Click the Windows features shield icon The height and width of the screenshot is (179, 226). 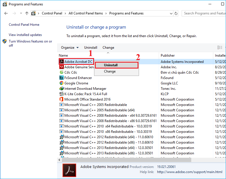(5, 41)
